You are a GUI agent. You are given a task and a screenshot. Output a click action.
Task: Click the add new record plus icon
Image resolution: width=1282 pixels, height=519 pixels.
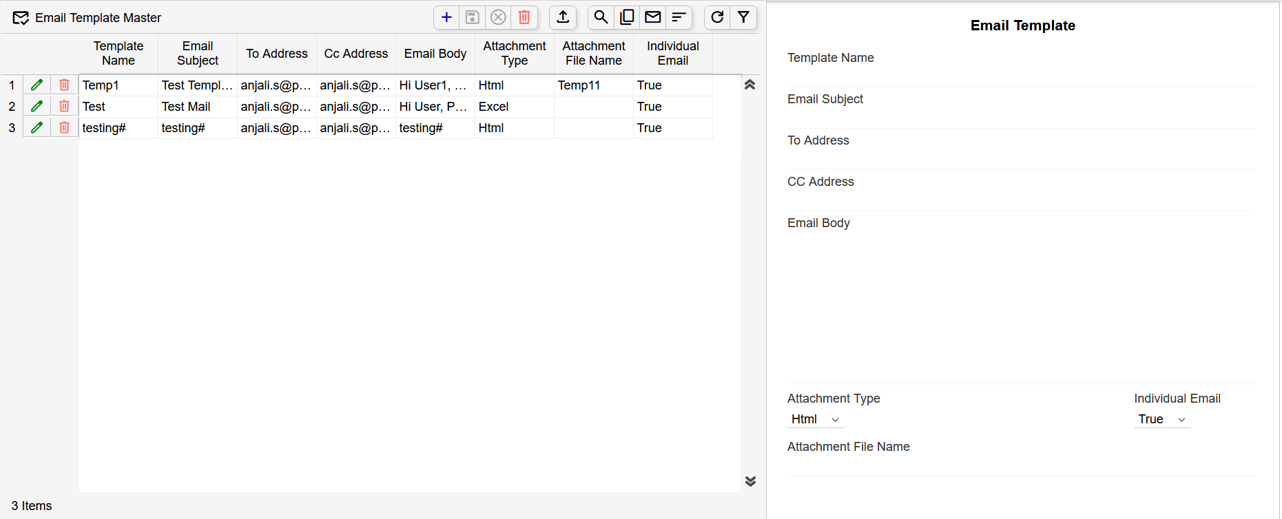[x=446, y=17]
